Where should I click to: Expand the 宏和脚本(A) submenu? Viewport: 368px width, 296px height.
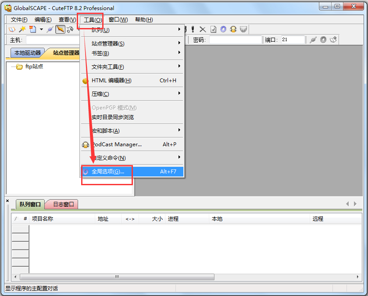click(132, 131)
